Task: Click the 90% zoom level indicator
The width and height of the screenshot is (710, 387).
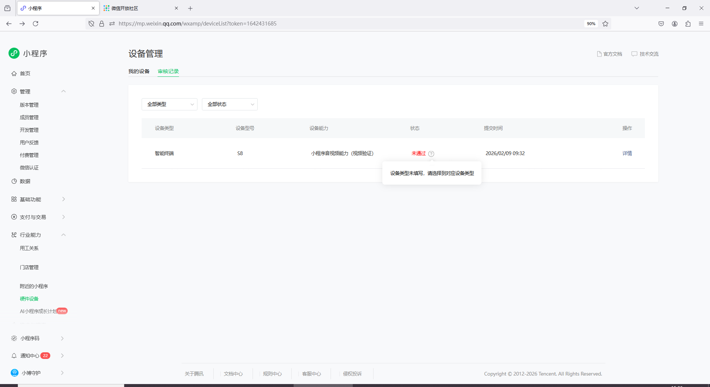Action: coord(591,24)
